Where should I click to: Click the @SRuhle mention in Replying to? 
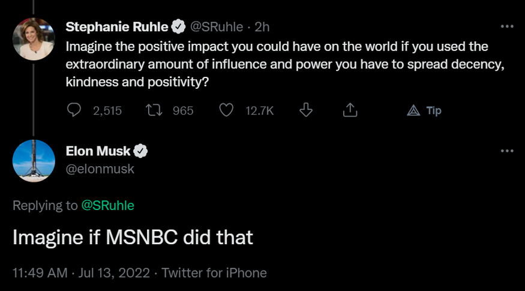pos(108,205)
